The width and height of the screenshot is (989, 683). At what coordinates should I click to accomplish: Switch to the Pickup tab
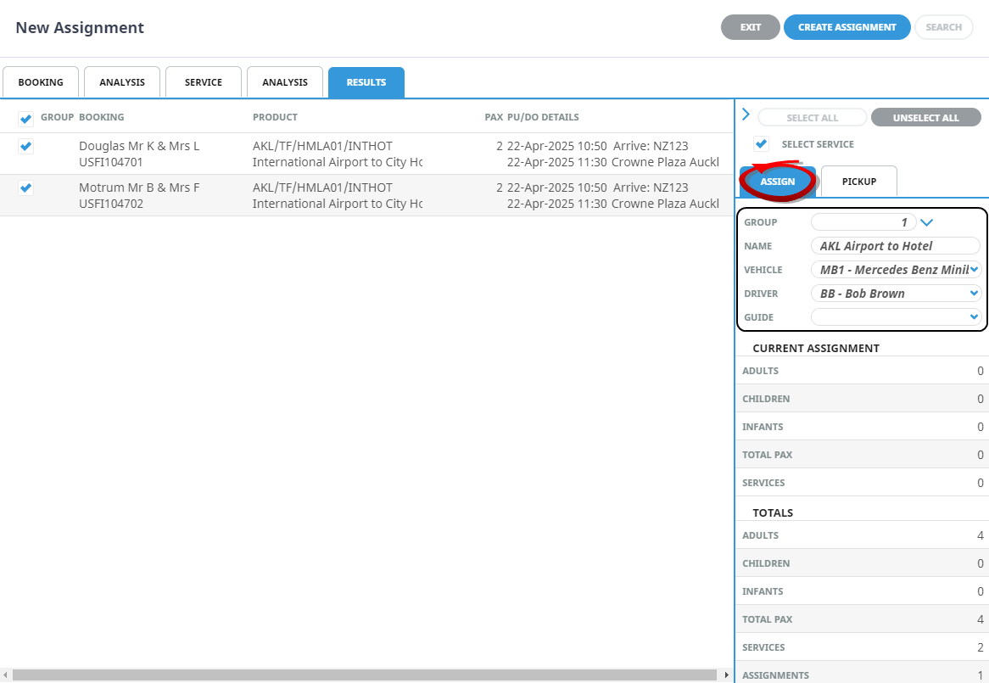[858, 182]
